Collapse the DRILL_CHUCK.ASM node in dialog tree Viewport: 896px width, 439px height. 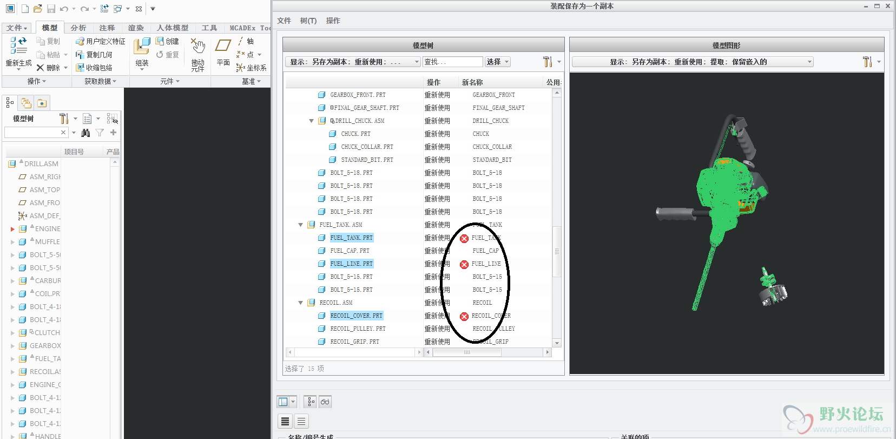coord(311,121)
